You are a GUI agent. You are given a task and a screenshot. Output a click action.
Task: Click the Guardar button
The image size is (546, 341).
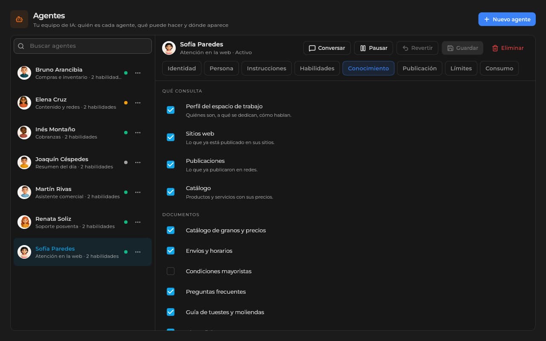pyautogui.click(x=462, y=48)
